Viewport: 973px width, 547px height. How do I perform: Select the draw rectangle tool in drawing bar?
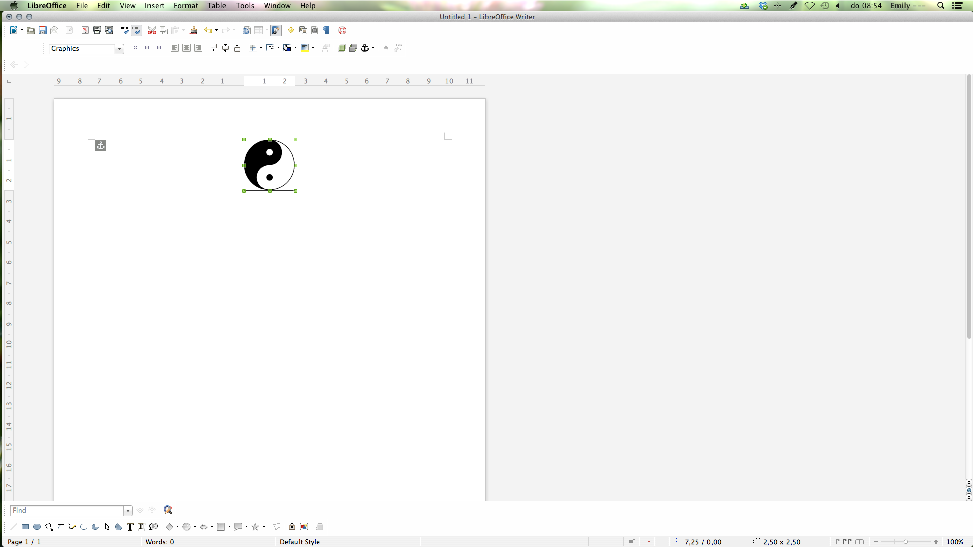(25, 527)
